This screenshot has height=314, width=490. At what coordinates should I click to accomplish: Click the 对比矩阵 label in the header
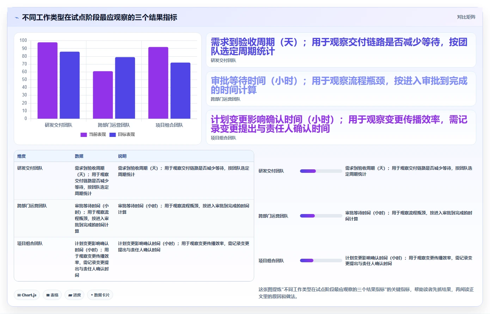(x=466, y=17)
